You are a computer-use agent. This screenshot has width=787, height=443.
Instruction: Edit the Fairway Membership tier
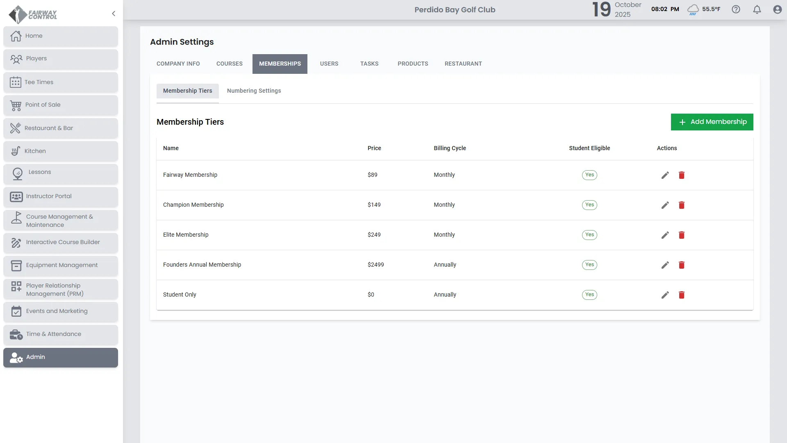click(665, 175)
